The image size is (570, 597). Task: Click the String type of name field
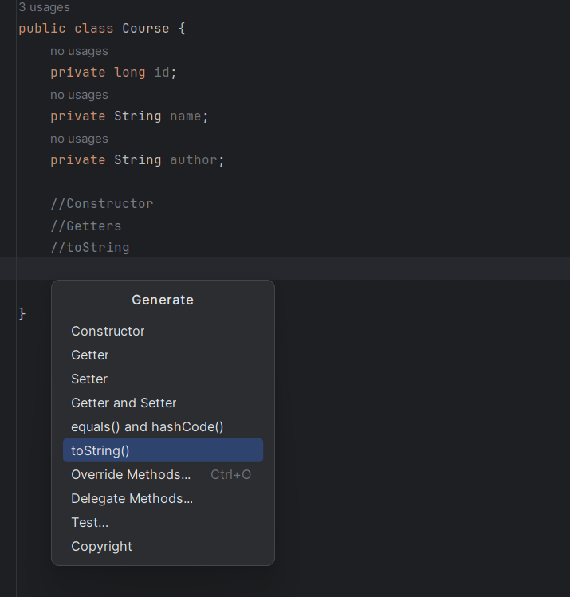point(138,116)
